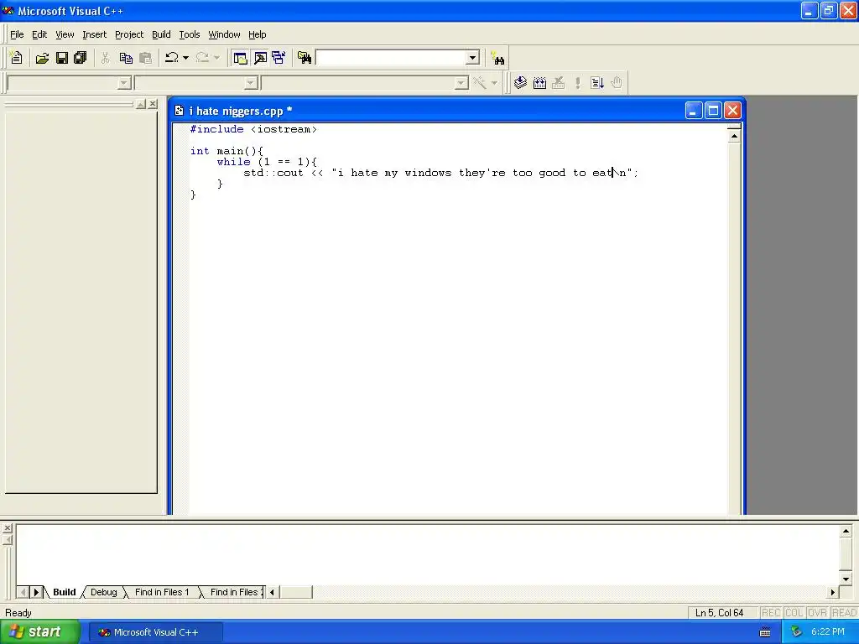Start debugging with the Go icon
Screen dimensions: 859x644
click(597, 83)
